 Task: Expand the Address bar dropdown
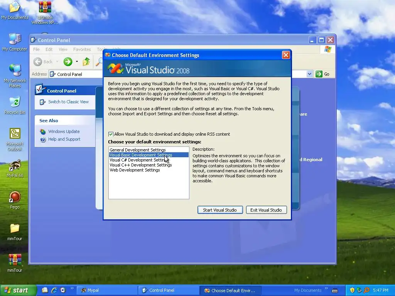309,74
